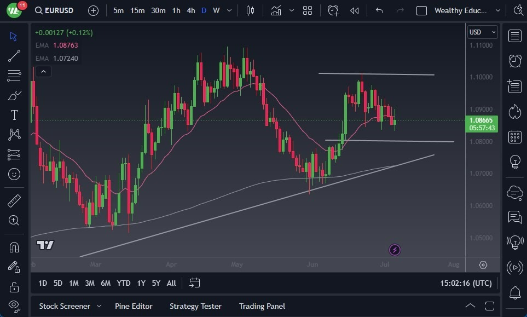Select the Trend Line drawing tool
Screen dimensions: 527x317
[x=14, y=56]
